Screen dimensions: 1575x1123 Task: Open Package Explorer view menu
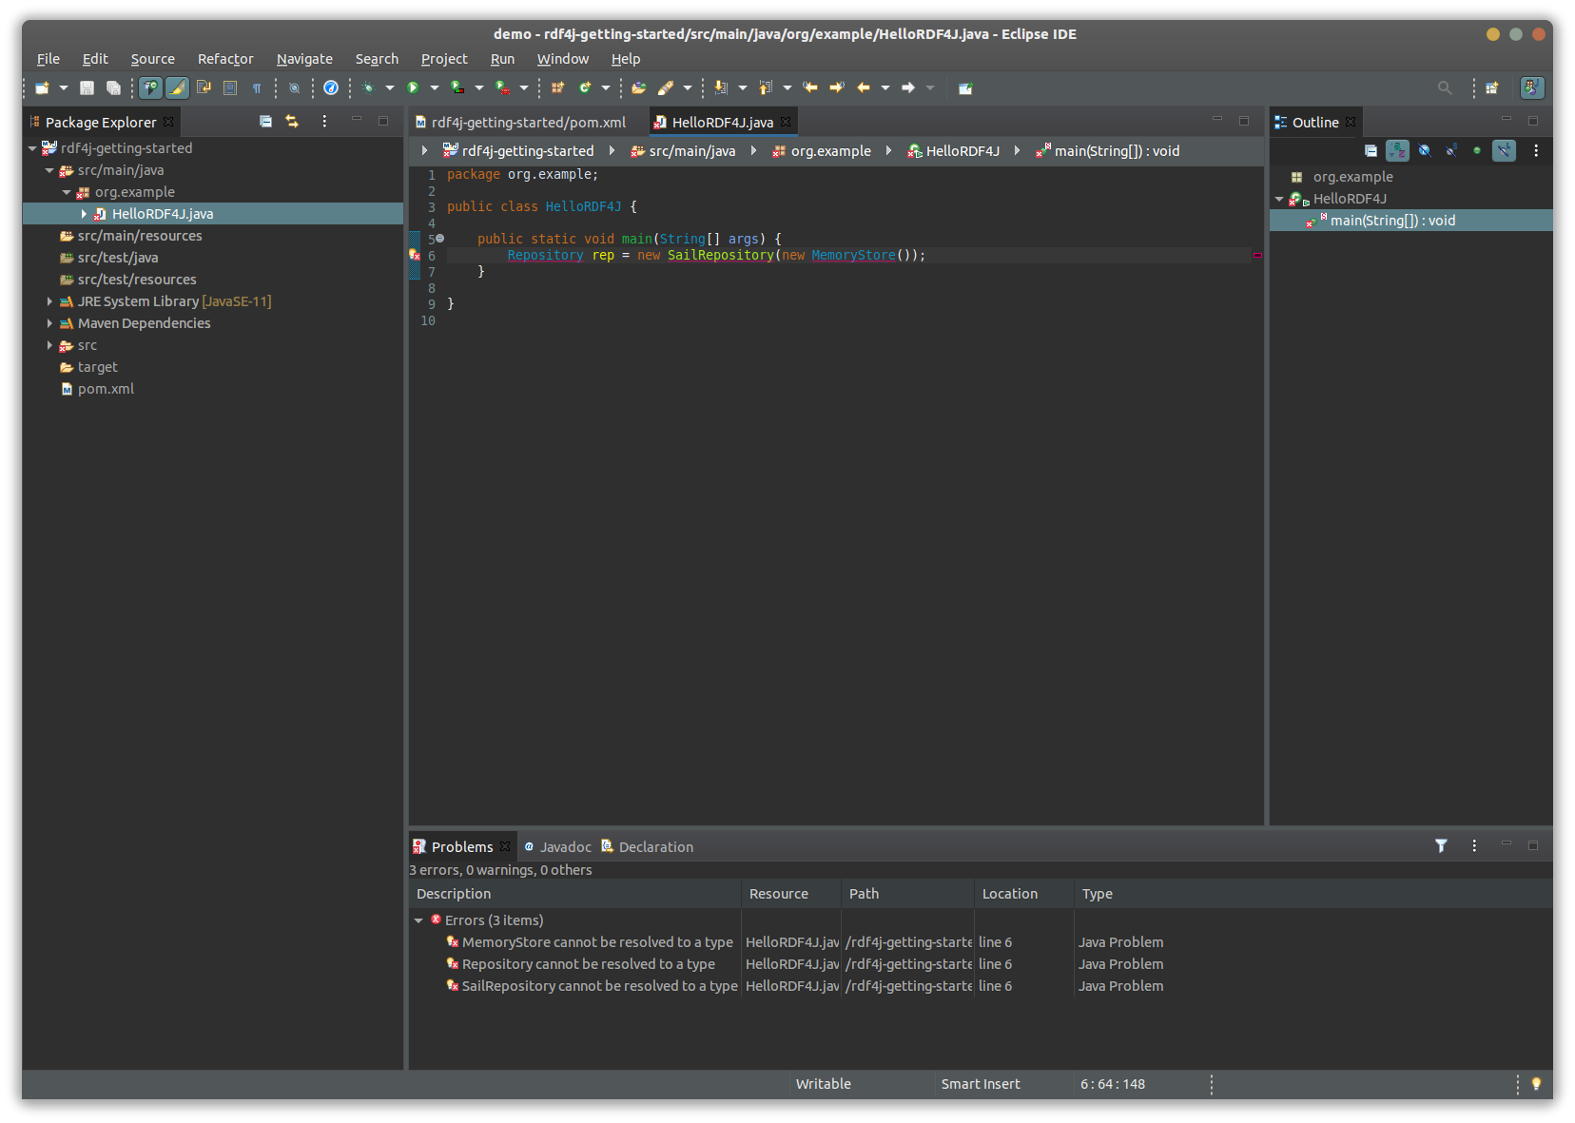[x=324, y=121]
